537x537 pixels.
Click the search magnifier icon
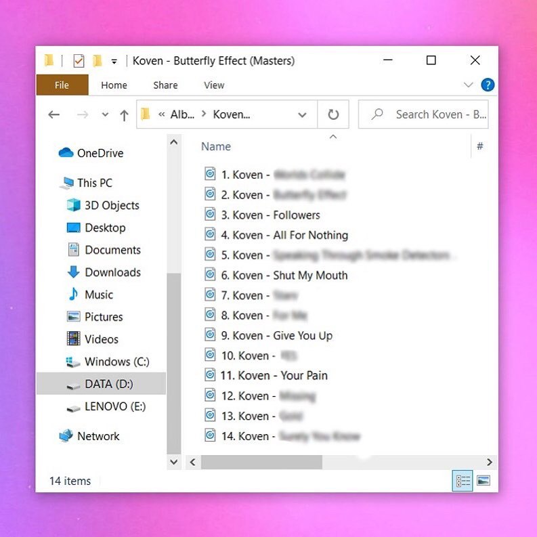click(x=377, y=114)
